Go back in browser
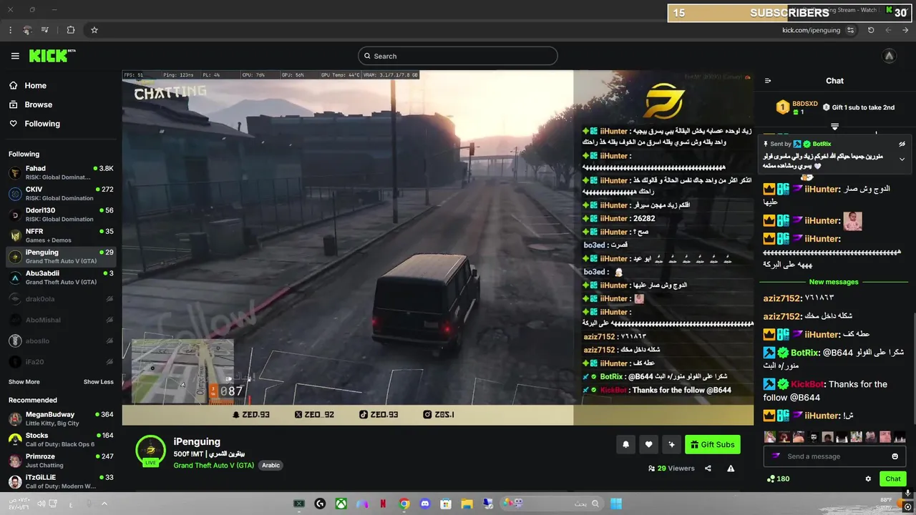Image resolution: width=916 pixels, height=515 pixels. pyautogui.click(x=905, y=30)
